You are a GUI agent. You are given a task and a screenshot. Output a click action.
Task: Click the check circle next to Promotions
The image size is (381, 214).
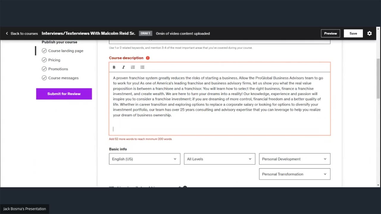tap(44, 69)
